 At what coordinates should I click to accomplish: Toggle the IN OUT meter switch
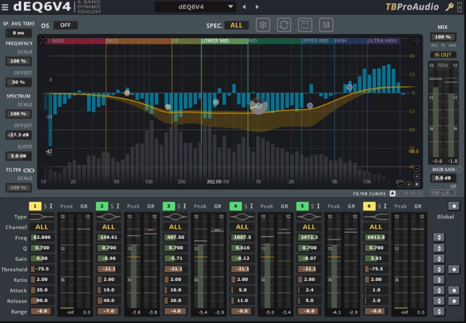click(x=443, y=55)
